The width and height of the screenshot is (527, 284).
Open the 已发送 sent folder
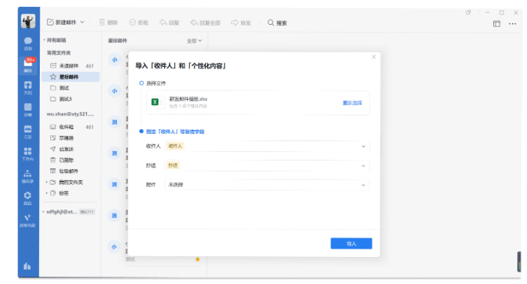click(71, 149)
